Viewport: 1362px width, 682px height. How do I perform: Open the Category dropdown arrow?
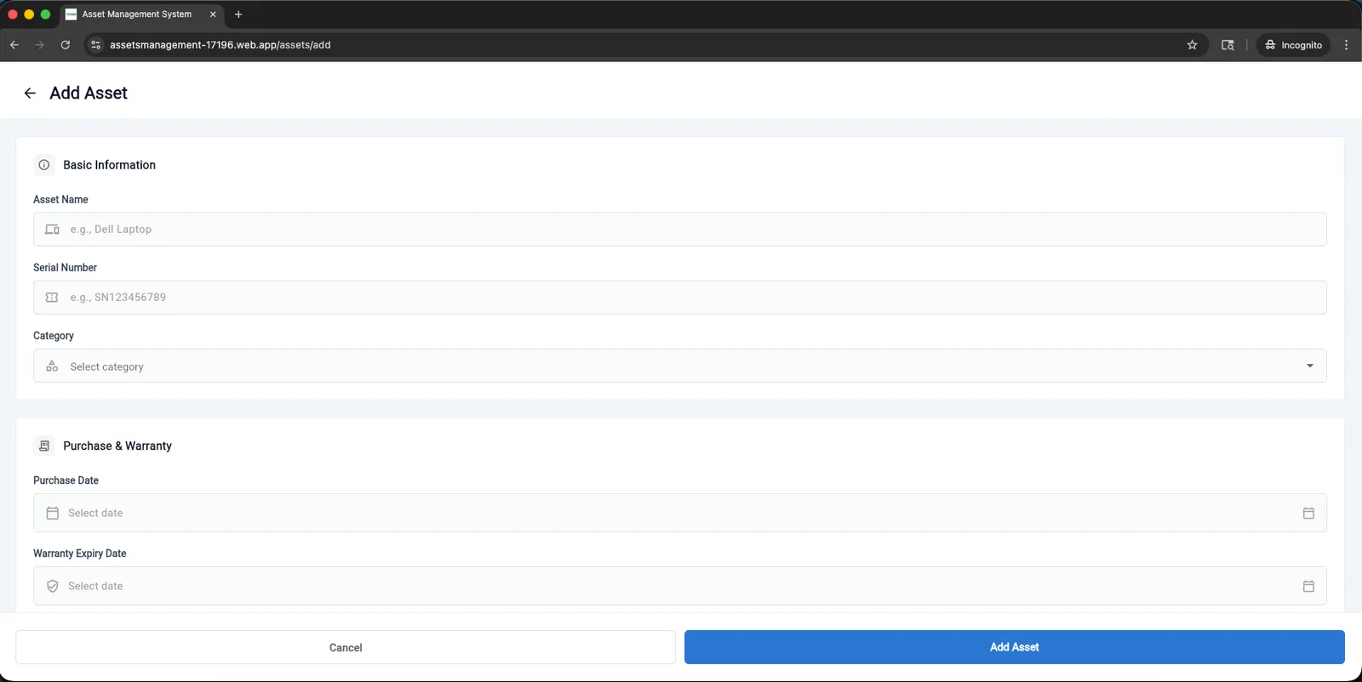point(1310,366)
